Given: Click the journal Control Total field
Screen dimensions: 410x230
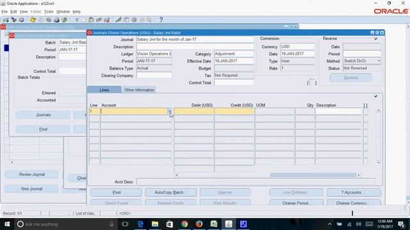Looking at the screenshot, I should [234, 82].
